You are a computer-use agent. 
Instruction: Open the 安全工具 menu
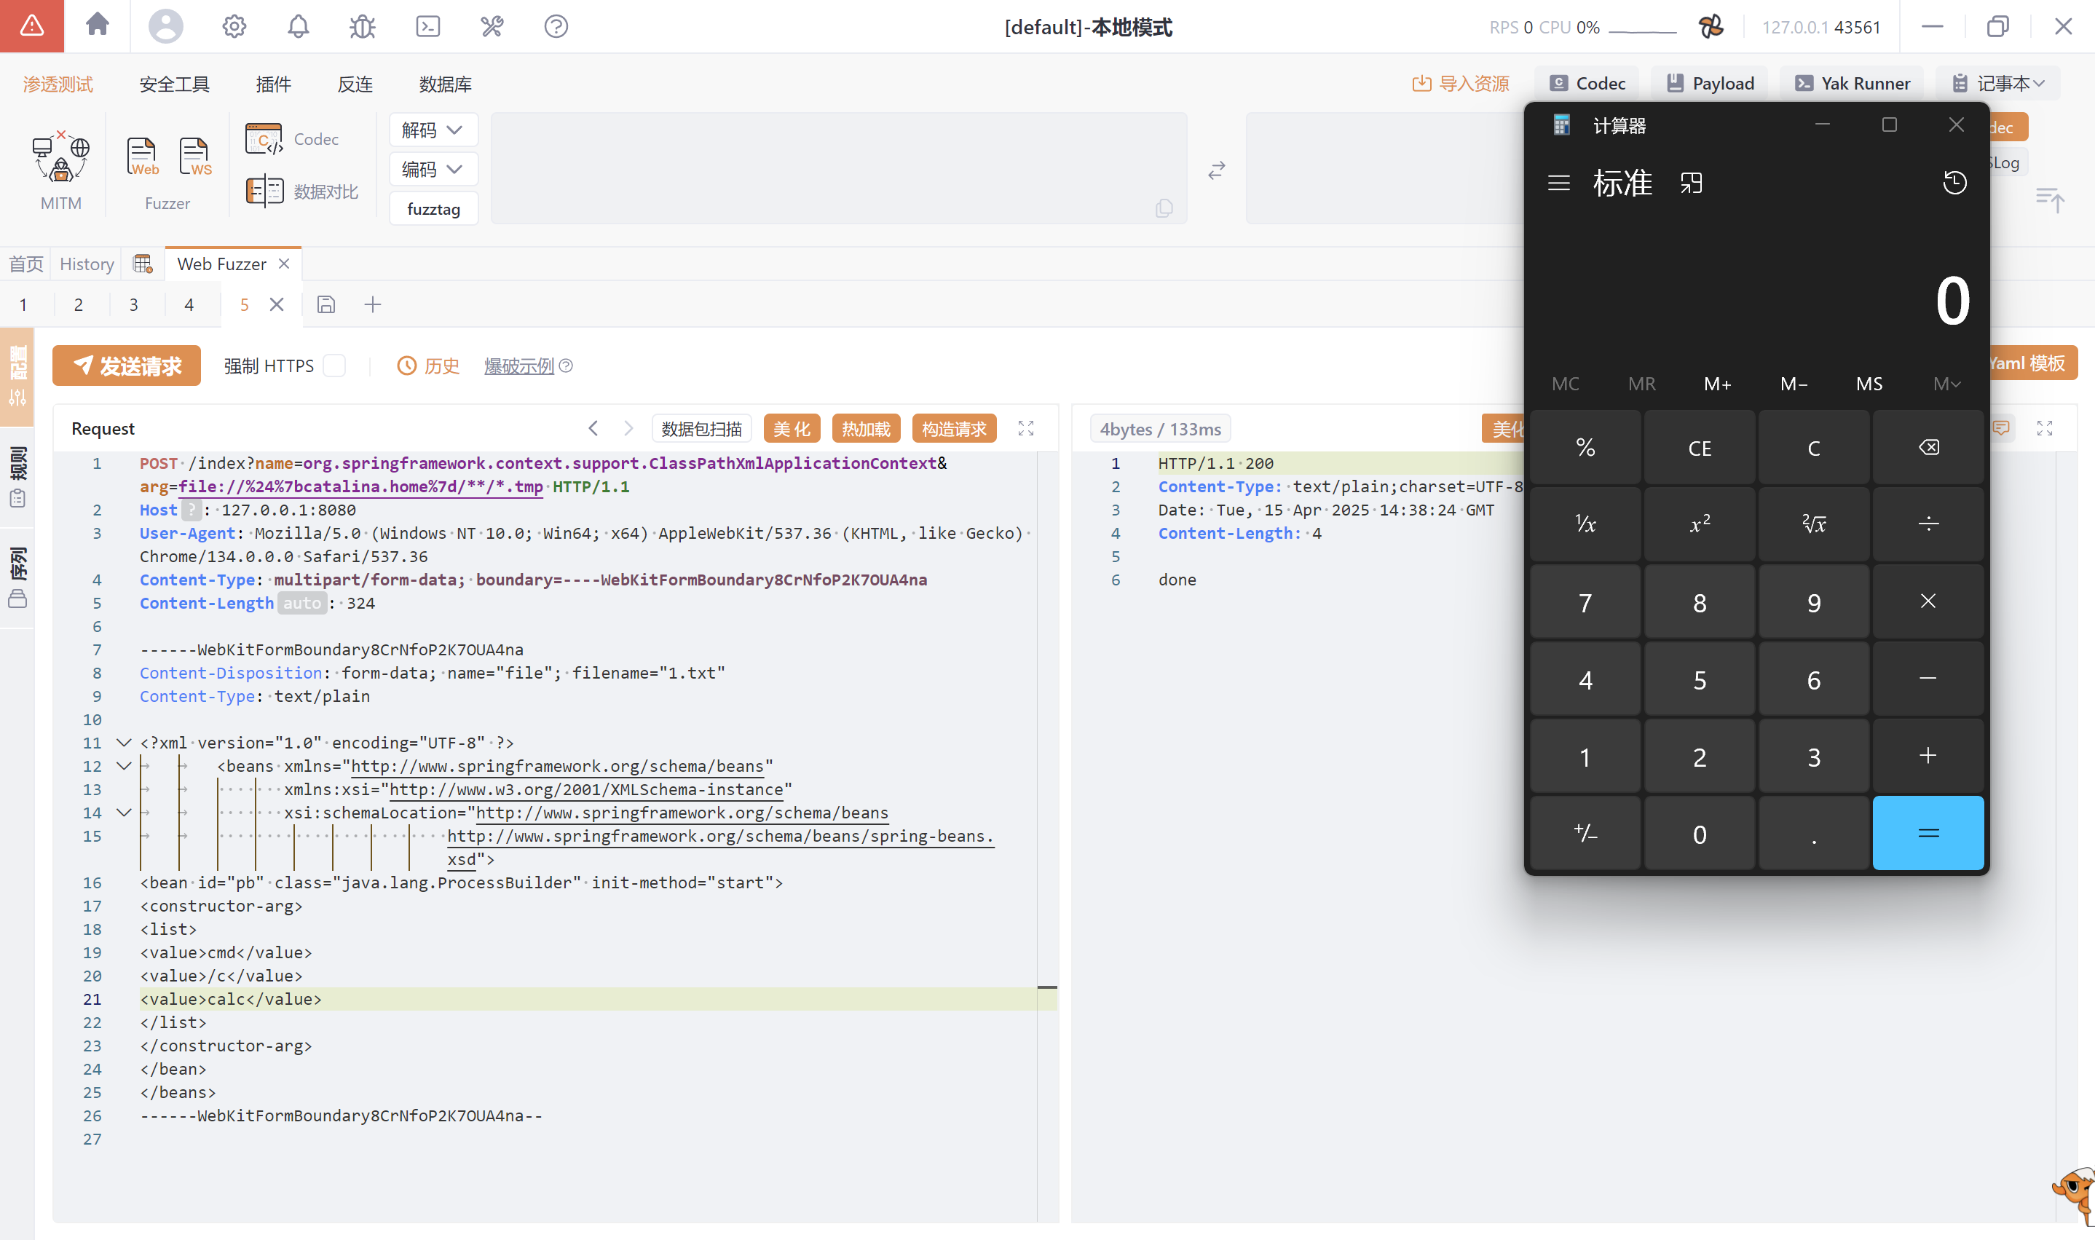tap(174, 84)
